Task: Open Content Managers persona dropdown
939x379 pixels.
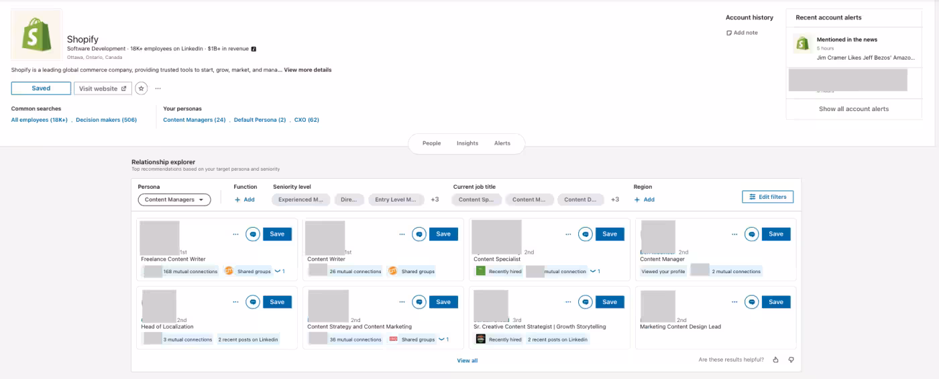Action: point(174,200)
